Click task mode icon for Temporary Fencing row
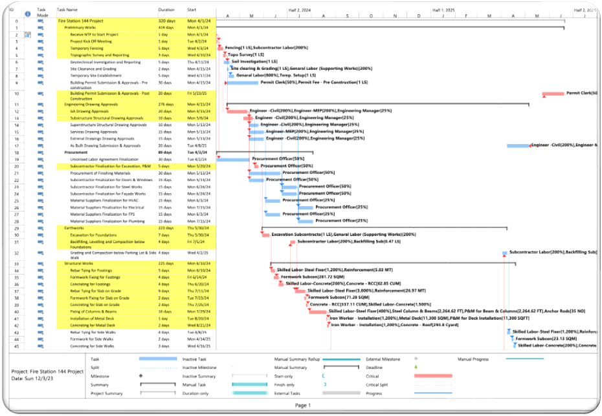The image size is (602, 416). click(41, 48)
